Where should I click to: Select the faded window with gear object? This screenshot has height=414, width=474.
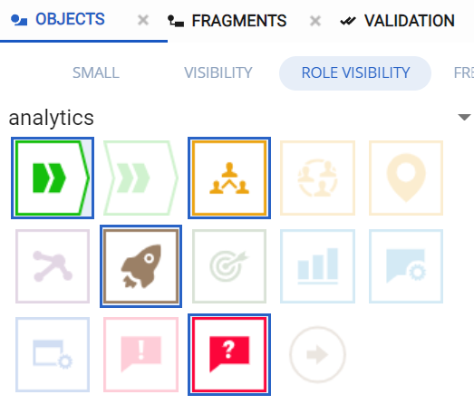point(53,354)
